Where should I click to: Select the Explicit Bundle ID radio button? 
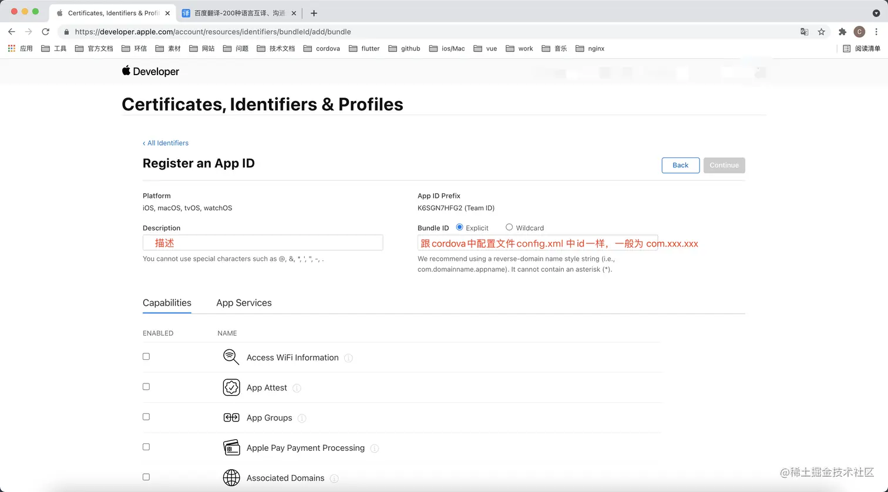(x=459, y=227)
